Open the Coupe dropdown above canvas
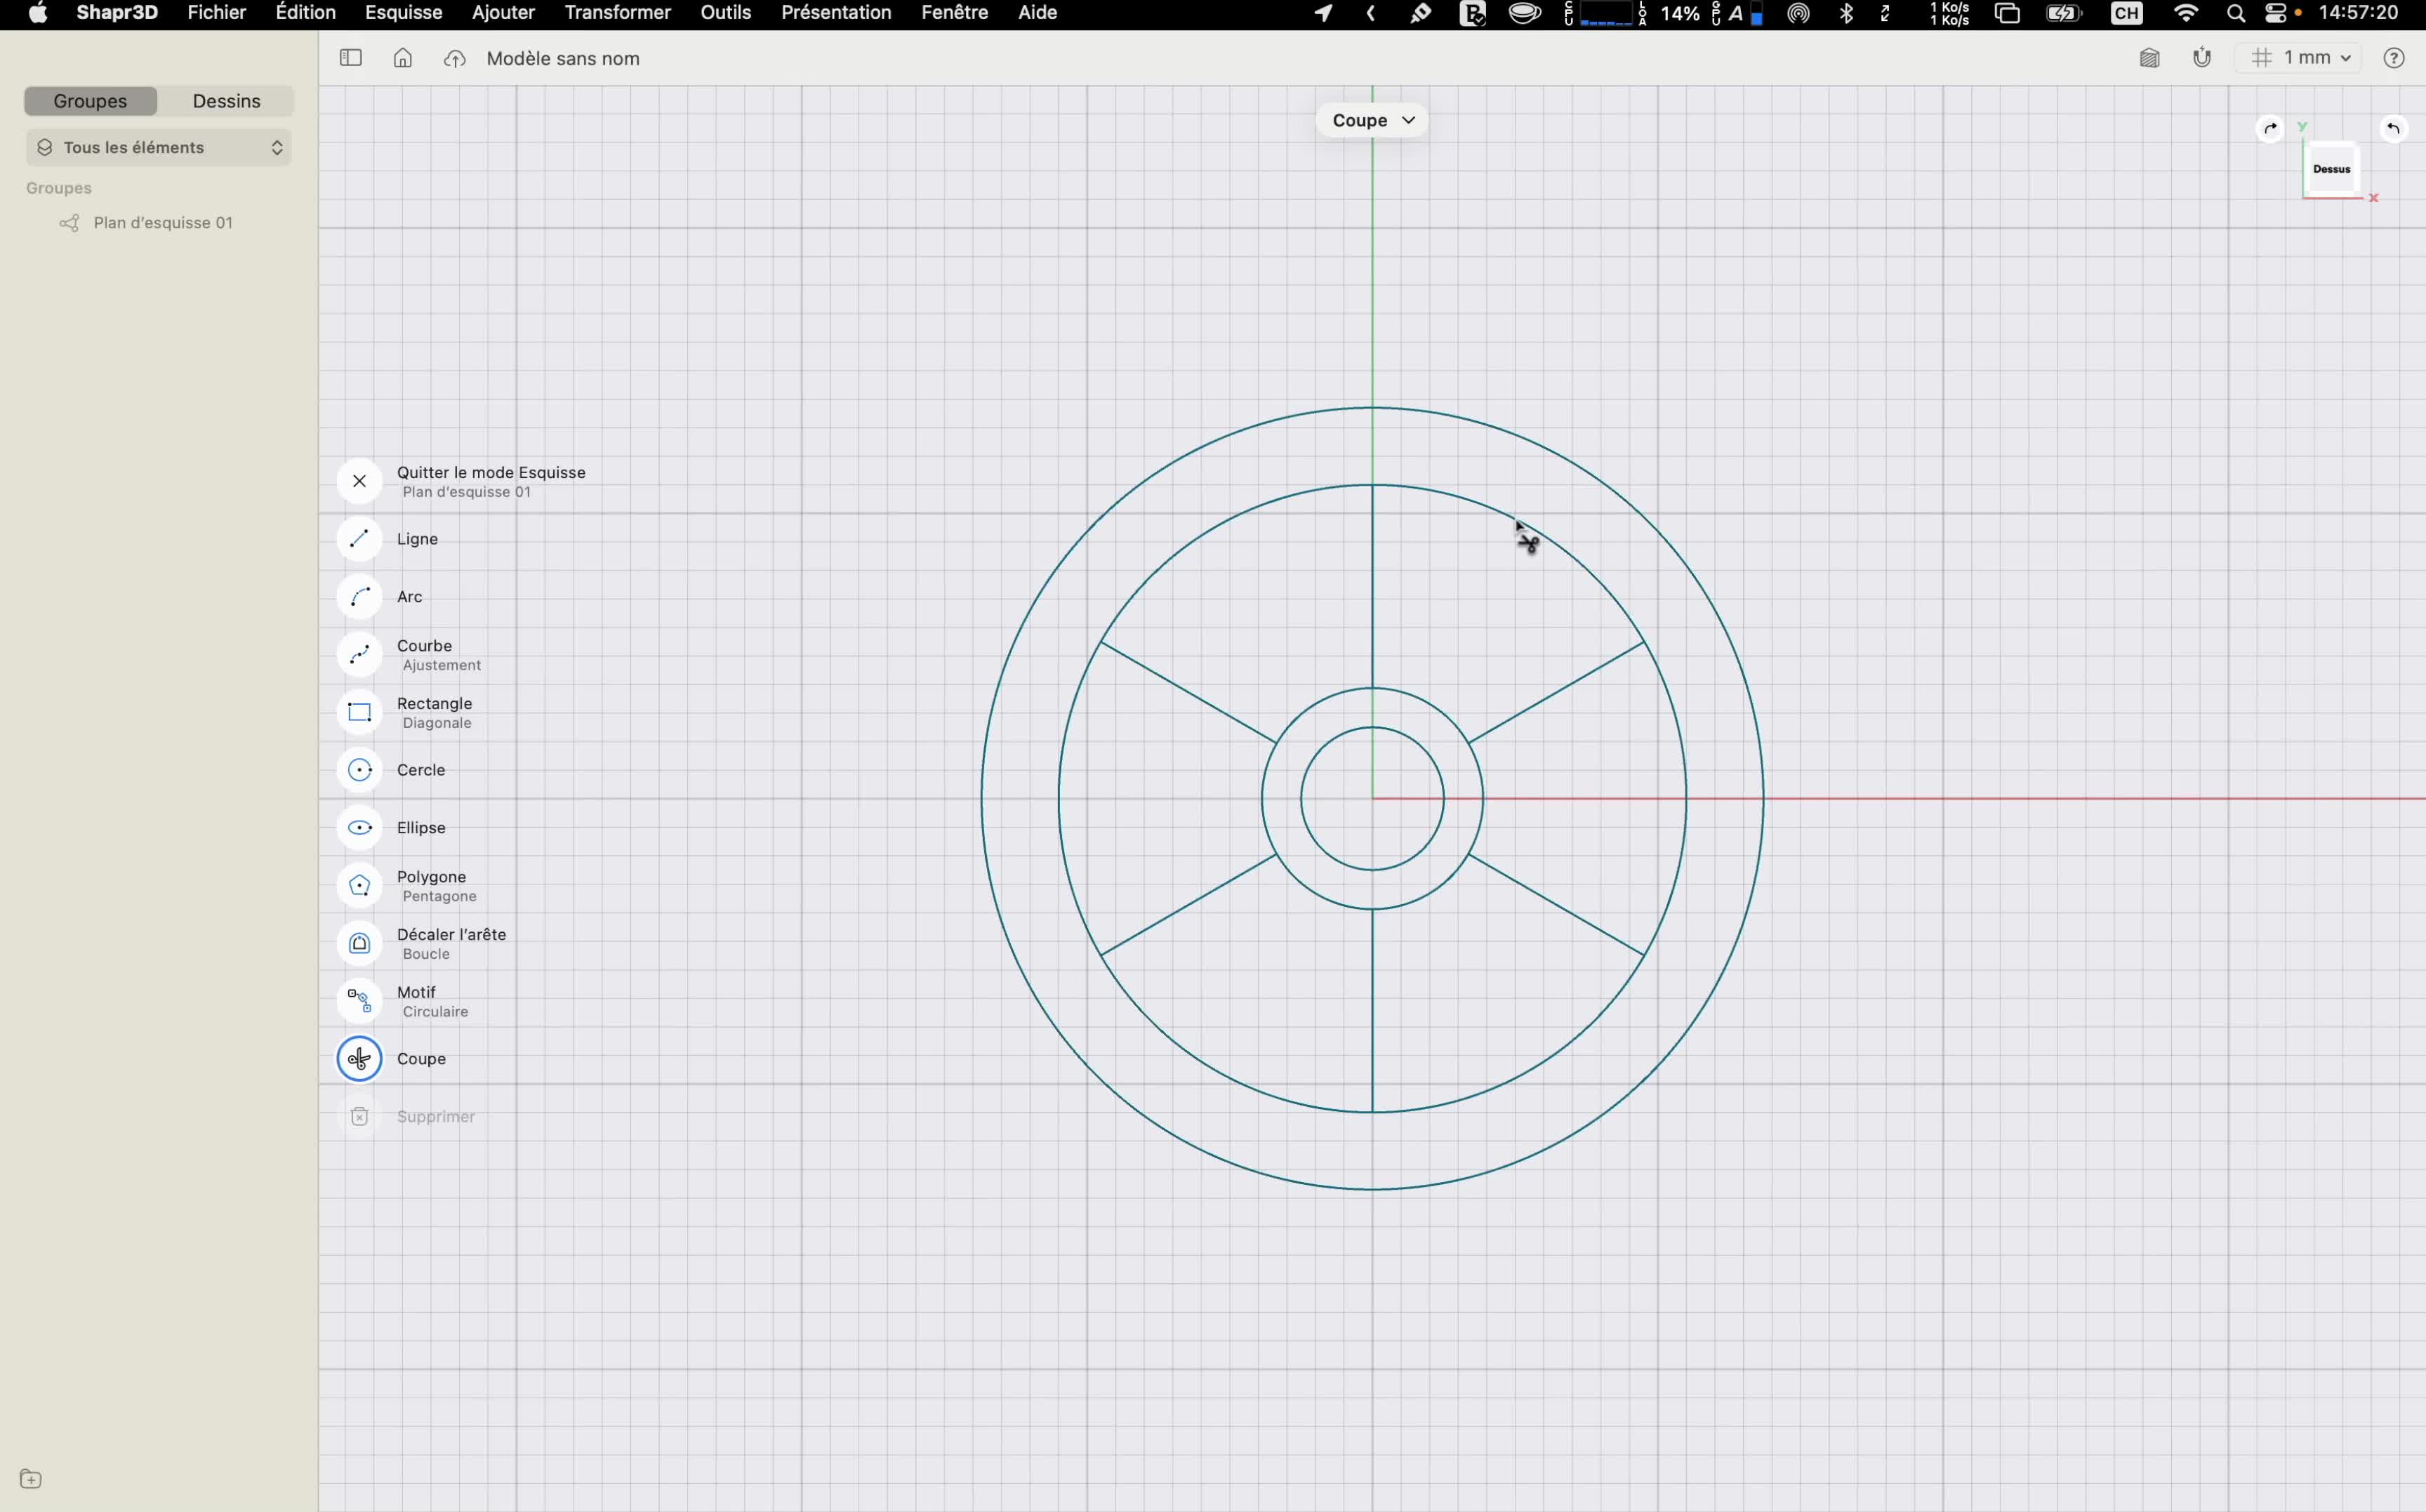This screenshot has height=1512, width=2426. 1372,120
